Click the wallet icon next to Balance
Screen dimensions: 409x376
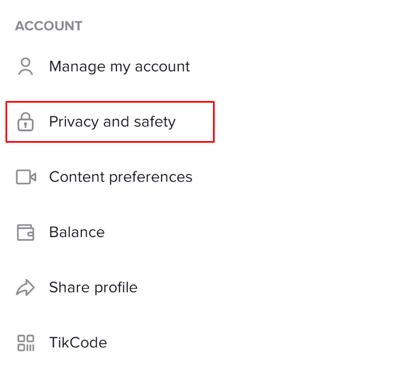[x=25, y=232]
